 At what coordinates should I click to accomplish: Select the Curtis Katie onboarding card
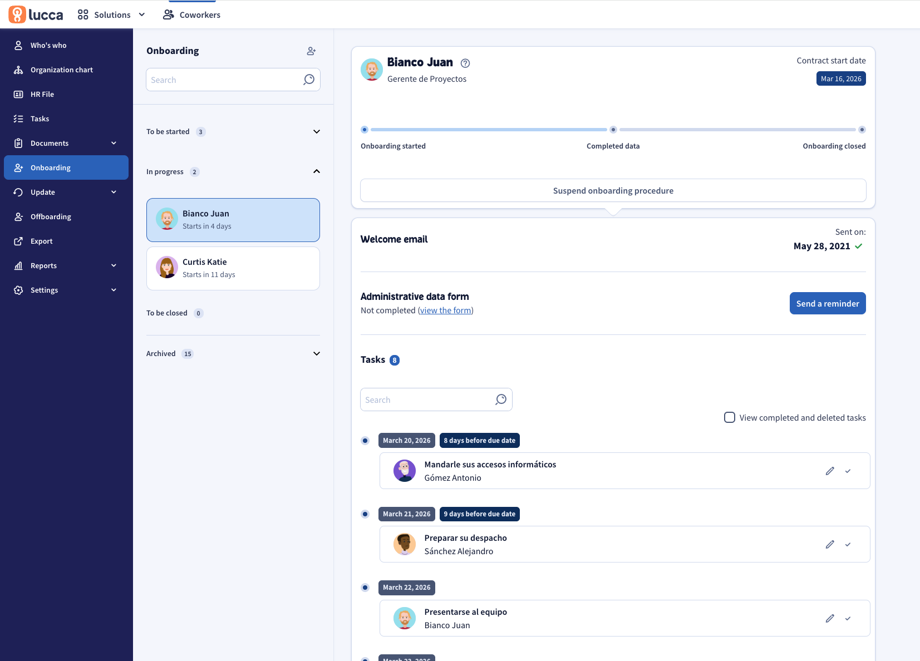click(x=233, y=268)
